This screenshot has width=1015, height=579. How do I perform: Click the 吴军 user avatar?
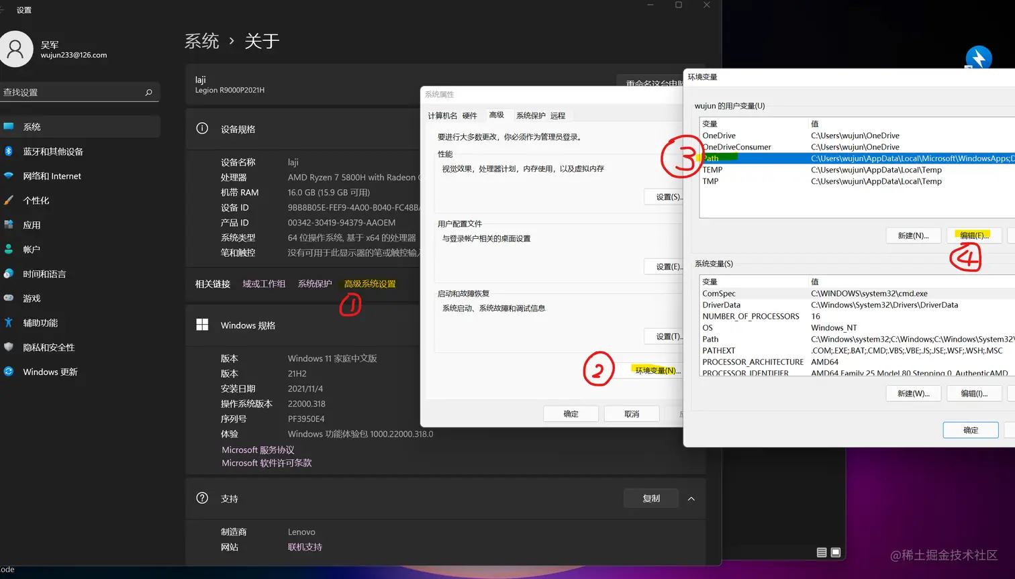pos(17,48)
